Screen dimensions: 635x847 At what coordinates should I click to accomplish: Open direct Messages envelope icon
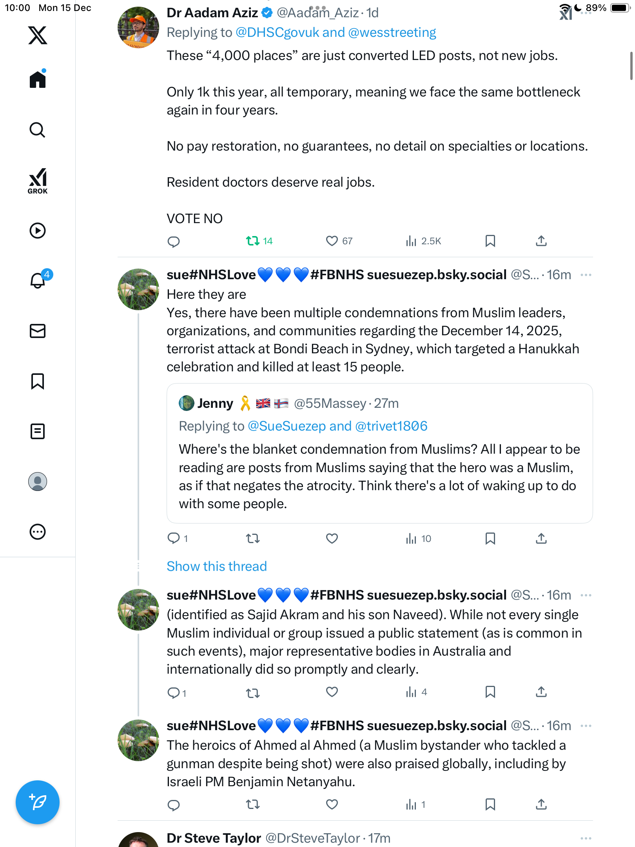(38, 331)
